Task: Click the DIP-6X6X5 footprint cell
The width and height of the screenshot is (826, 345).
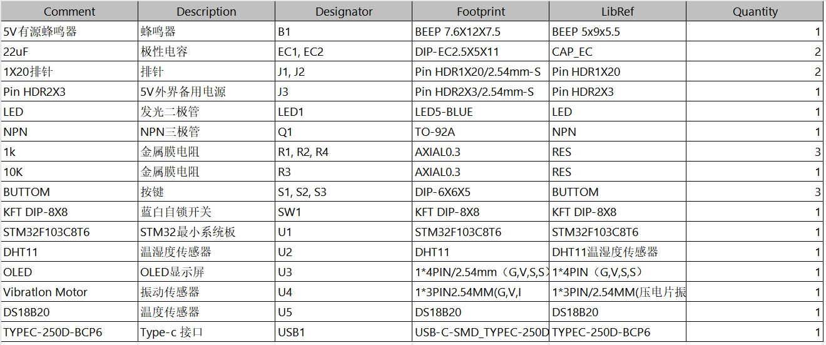Action: [x=481, y=192]
